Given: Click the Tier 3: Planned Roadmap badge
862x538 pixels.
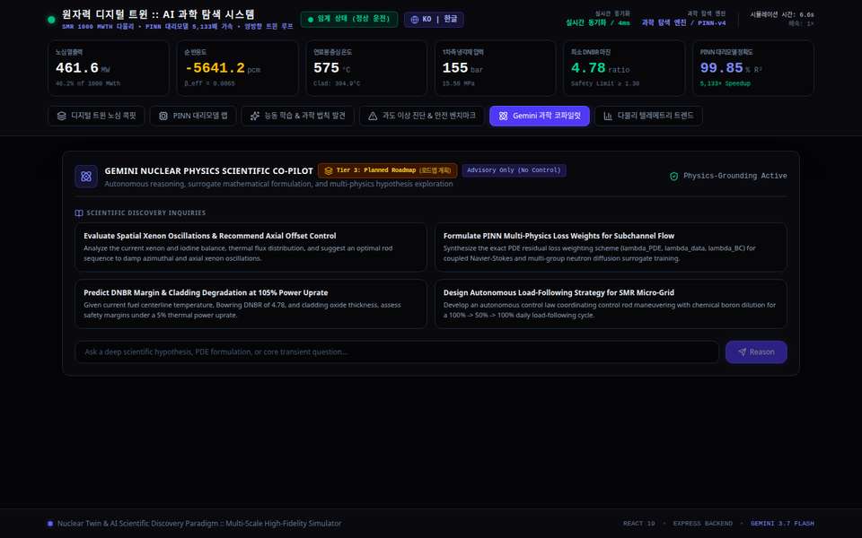Looking at the screenshot, I should [x=388, y=170].
